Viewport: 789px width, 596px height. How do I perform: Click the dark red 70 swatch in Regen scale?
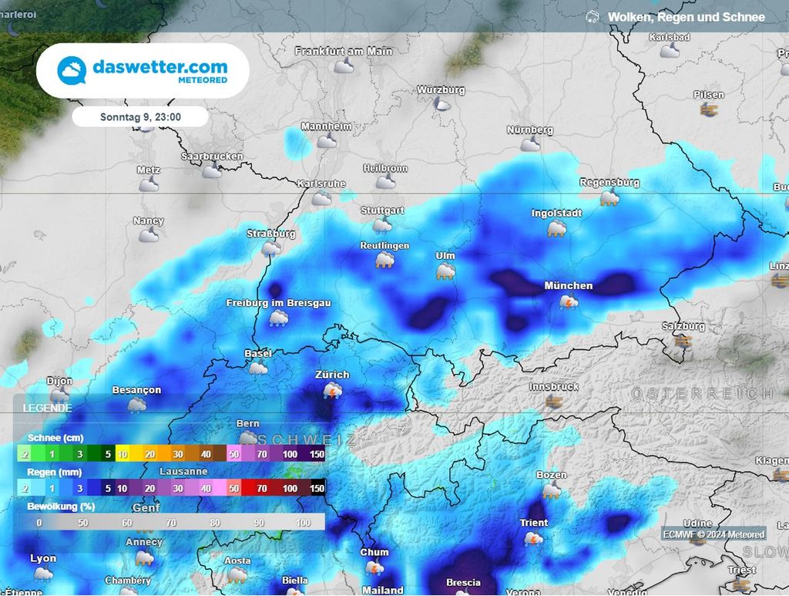(263, 488)
